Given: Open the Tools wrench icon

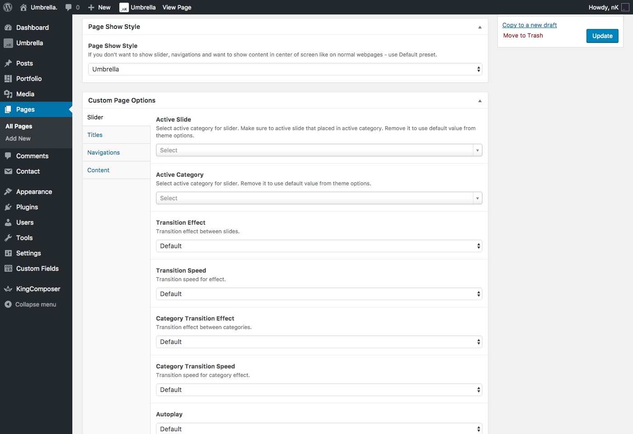Looking at the screenshot, I should (8, 238).
